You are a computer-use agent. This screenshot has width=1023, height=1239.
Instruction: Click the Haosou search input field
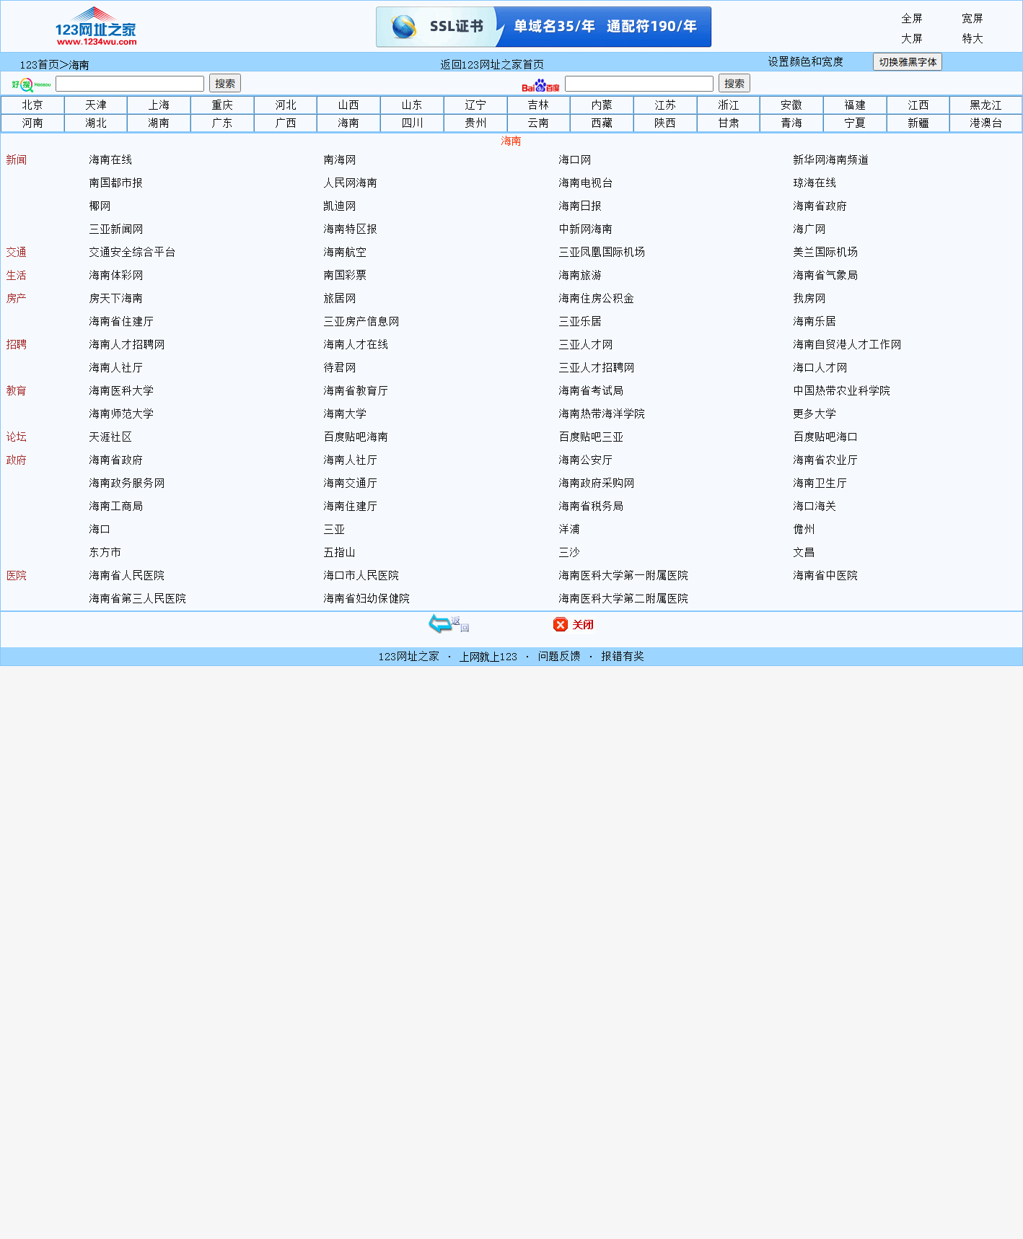[x=130, y=84]
